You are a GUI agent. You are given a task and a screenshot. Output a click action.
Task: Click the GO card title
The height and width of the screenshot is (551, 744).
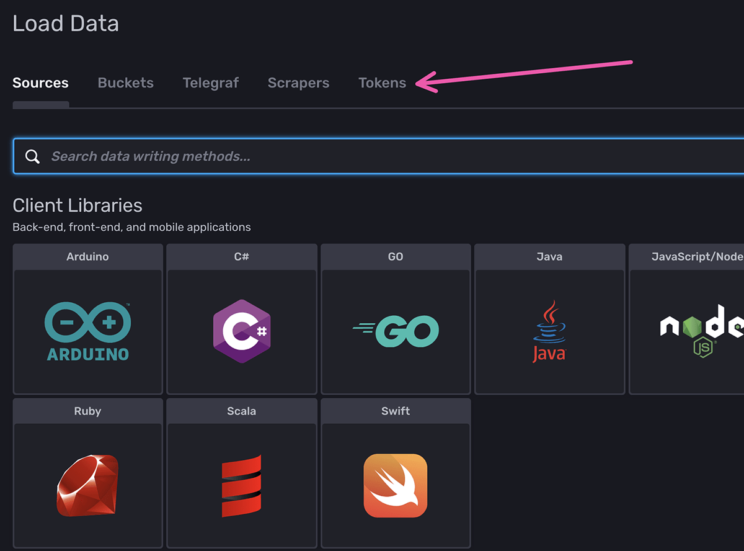(x=396, y=257)
